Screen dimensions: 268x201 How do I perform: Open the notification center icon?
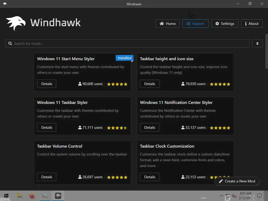[x=259, y=196]
